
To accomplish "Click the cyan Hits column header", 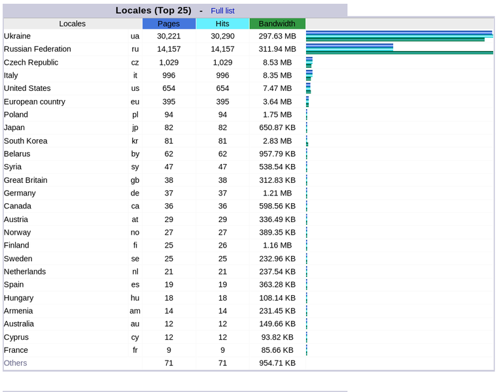I will (x=222, y=24).
